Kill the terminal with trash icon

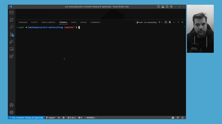click(170, 22)
